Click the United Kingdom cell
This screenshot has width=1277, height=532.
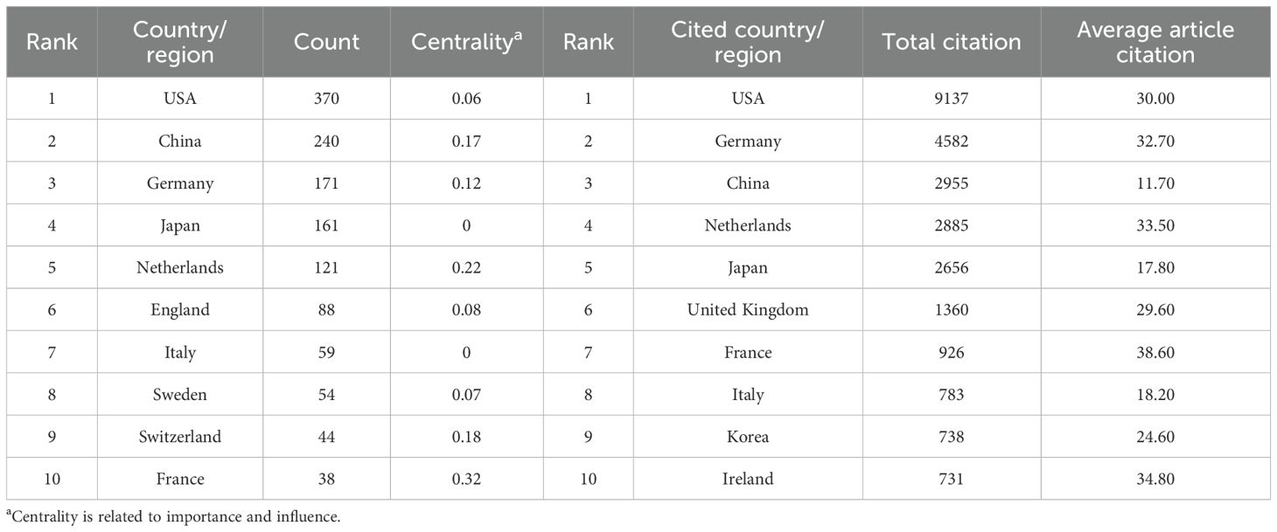pyautogui.click(x=747, y=309)
